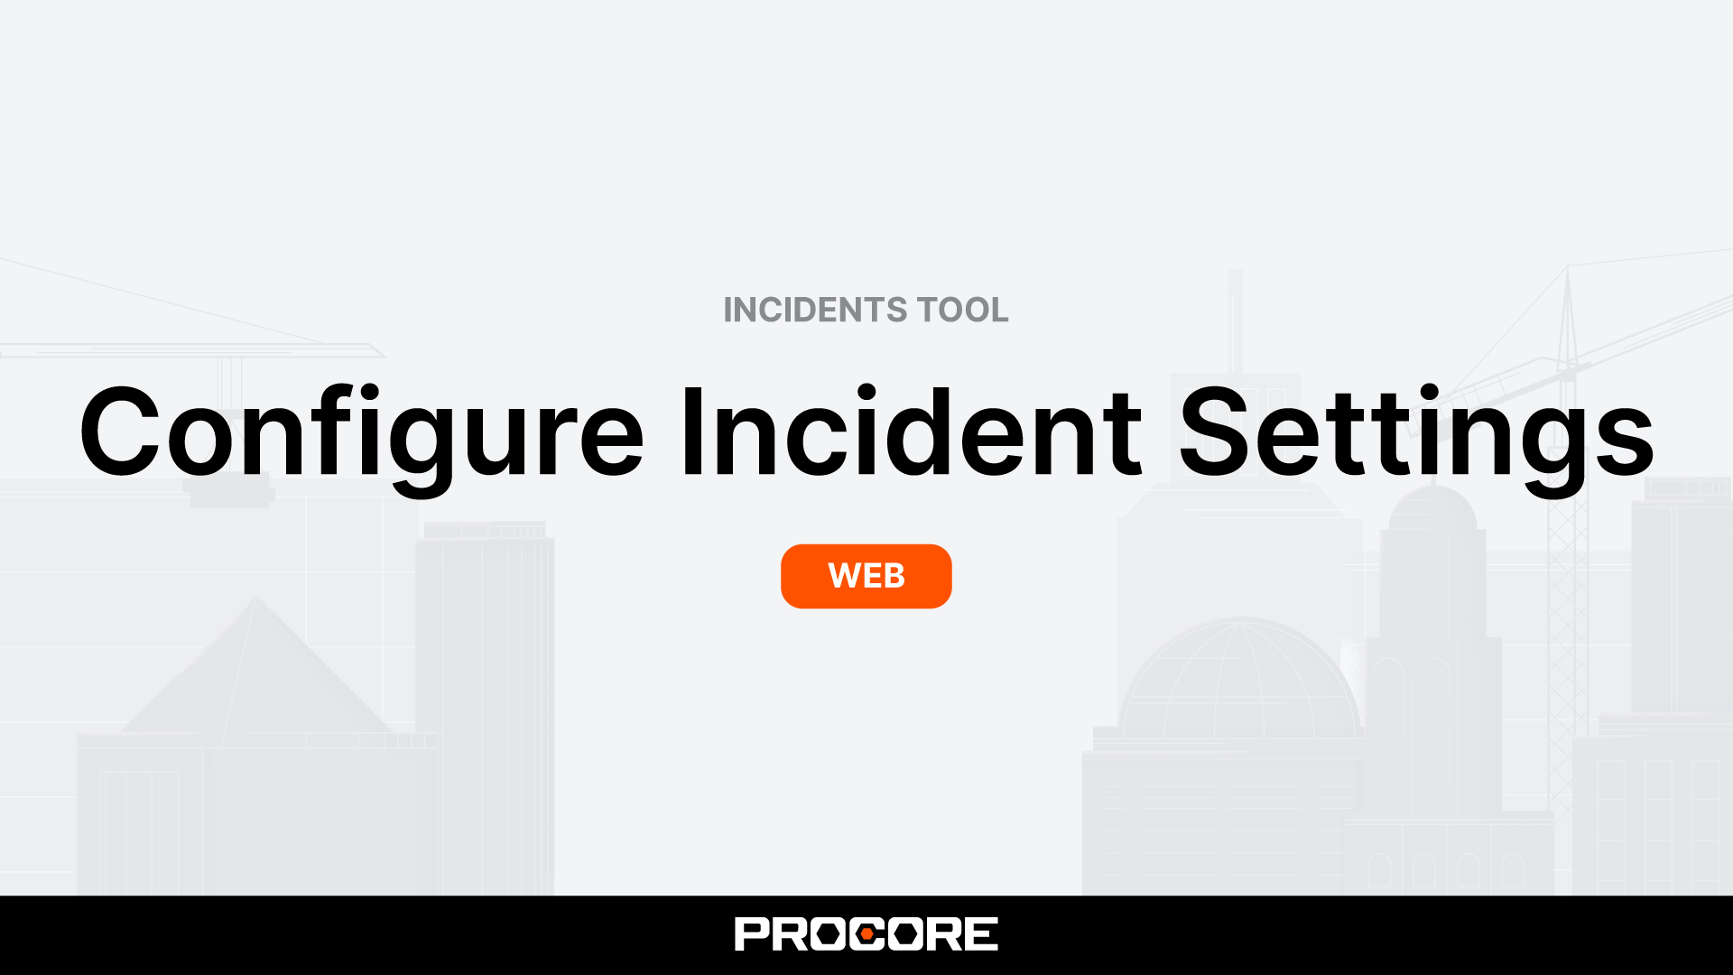Select the Incidents Tool label
This screenshot has height=975, width=1733.
866,309
